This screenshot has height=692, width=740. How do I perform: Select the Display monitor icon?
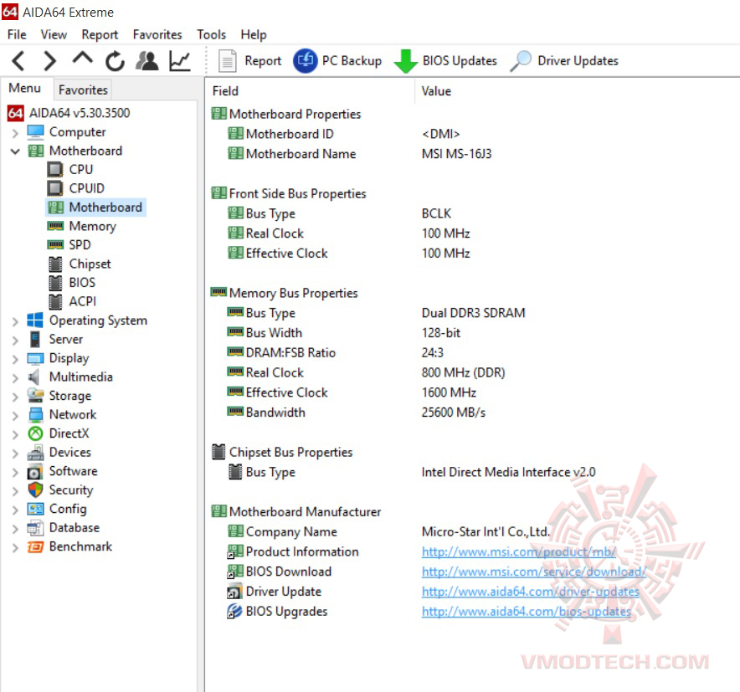point(35,358)
